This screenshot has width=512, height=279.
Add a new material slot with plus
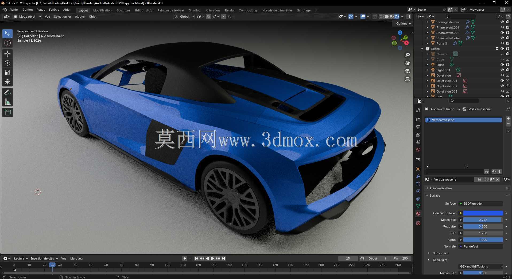pyautogui.click(x=508, y=119)
